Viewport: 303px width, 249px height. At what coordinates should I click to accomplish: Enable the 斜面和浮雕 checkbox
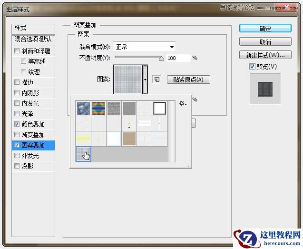pyautogui.click(x=17, y=50)
